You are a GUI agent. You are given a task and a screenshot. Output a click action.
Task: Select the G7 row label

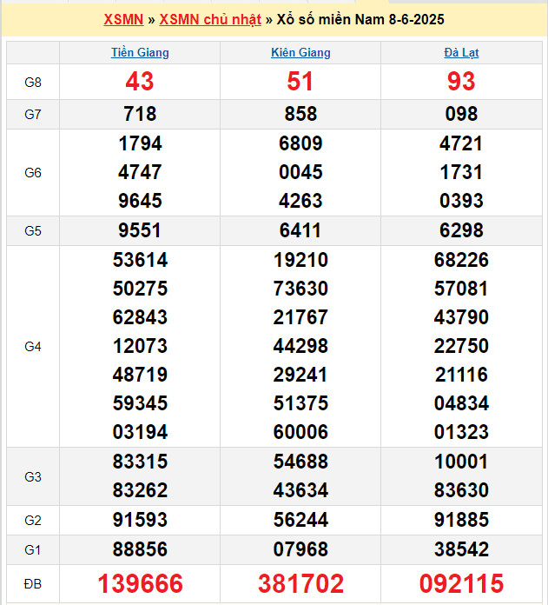click(33, 115)
